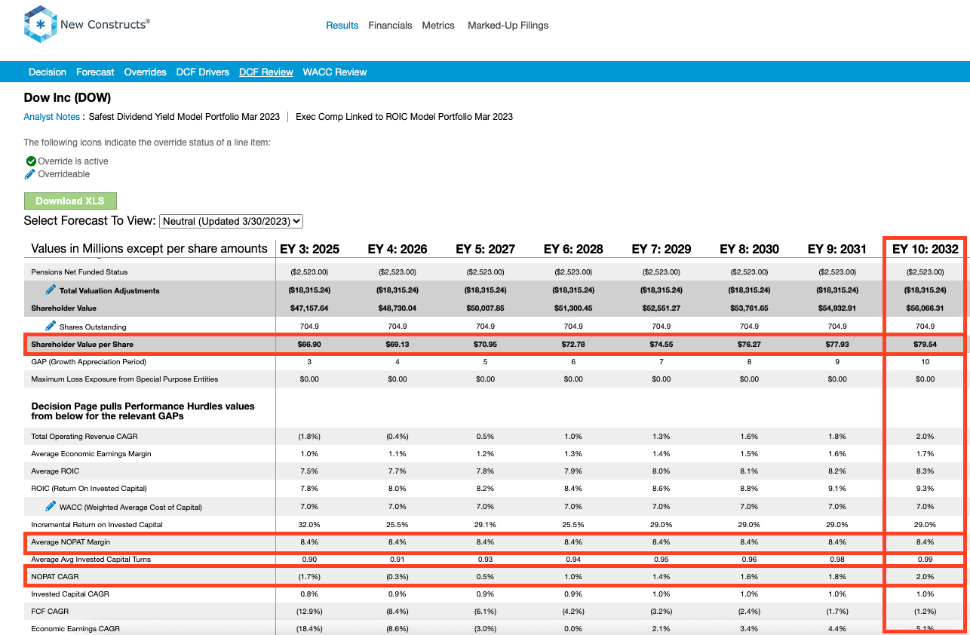The width and height of the screenshot is (970, 635).
Task: Click the Total Operating Revenue CAGR label
Action: click(x=84, y=437)
